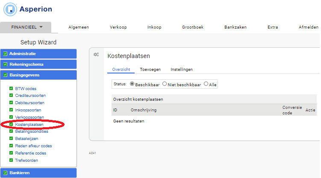This screenshot has height=178, width=321.
Task: Open the Inkoop menu
Action: [x=154, y=27]
